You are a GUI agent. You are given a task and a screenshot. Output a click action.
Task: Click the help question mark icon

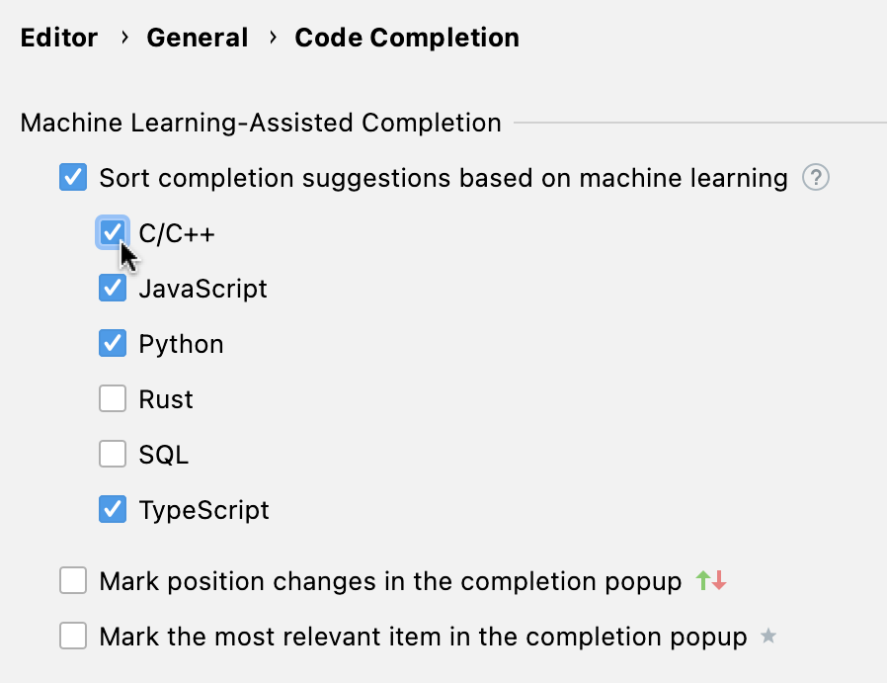(x=816, y=178)
